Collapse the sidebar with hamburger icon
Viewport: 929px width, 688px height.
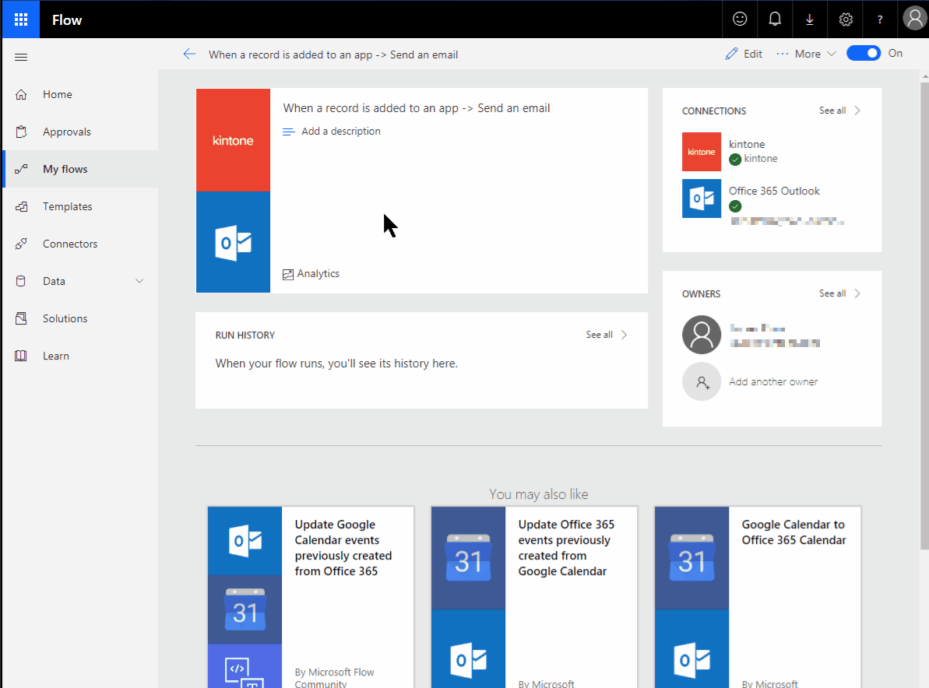21,57
